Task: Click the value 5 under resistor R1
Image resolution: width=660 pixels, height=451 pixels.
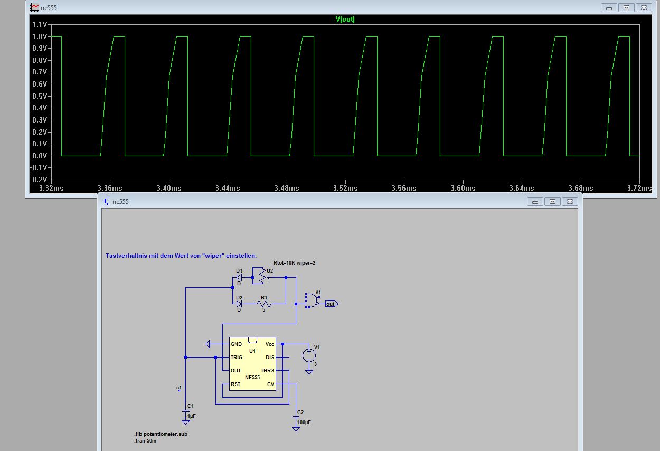Action: (x=263, y=310)
